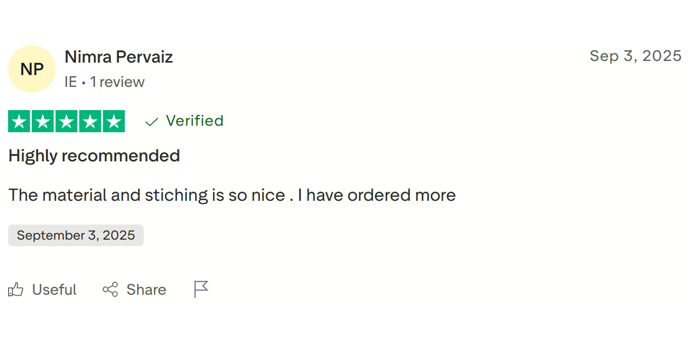Click the "Share" text label
This screenshot has width=697, height=353.
click(146, 290)
